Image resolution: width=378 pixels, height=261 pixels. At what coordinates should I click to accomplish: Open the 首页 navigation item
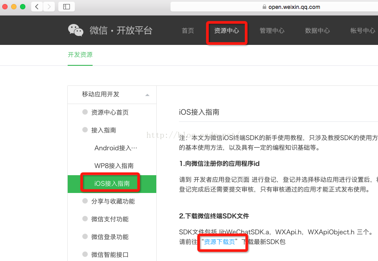(x=188, y=31)
